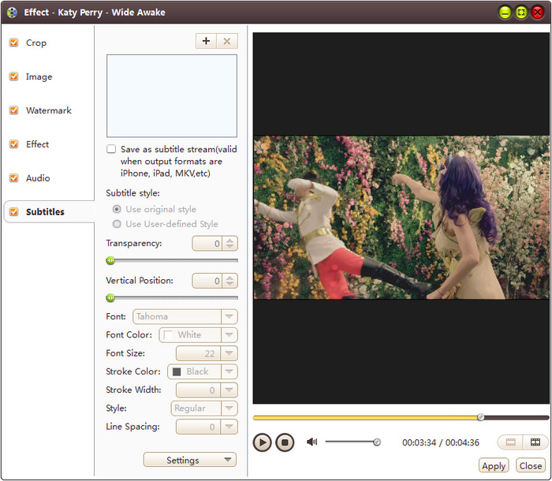
Task: Decrease Transparency with down arrow
Action: click(x=230, y=246)
